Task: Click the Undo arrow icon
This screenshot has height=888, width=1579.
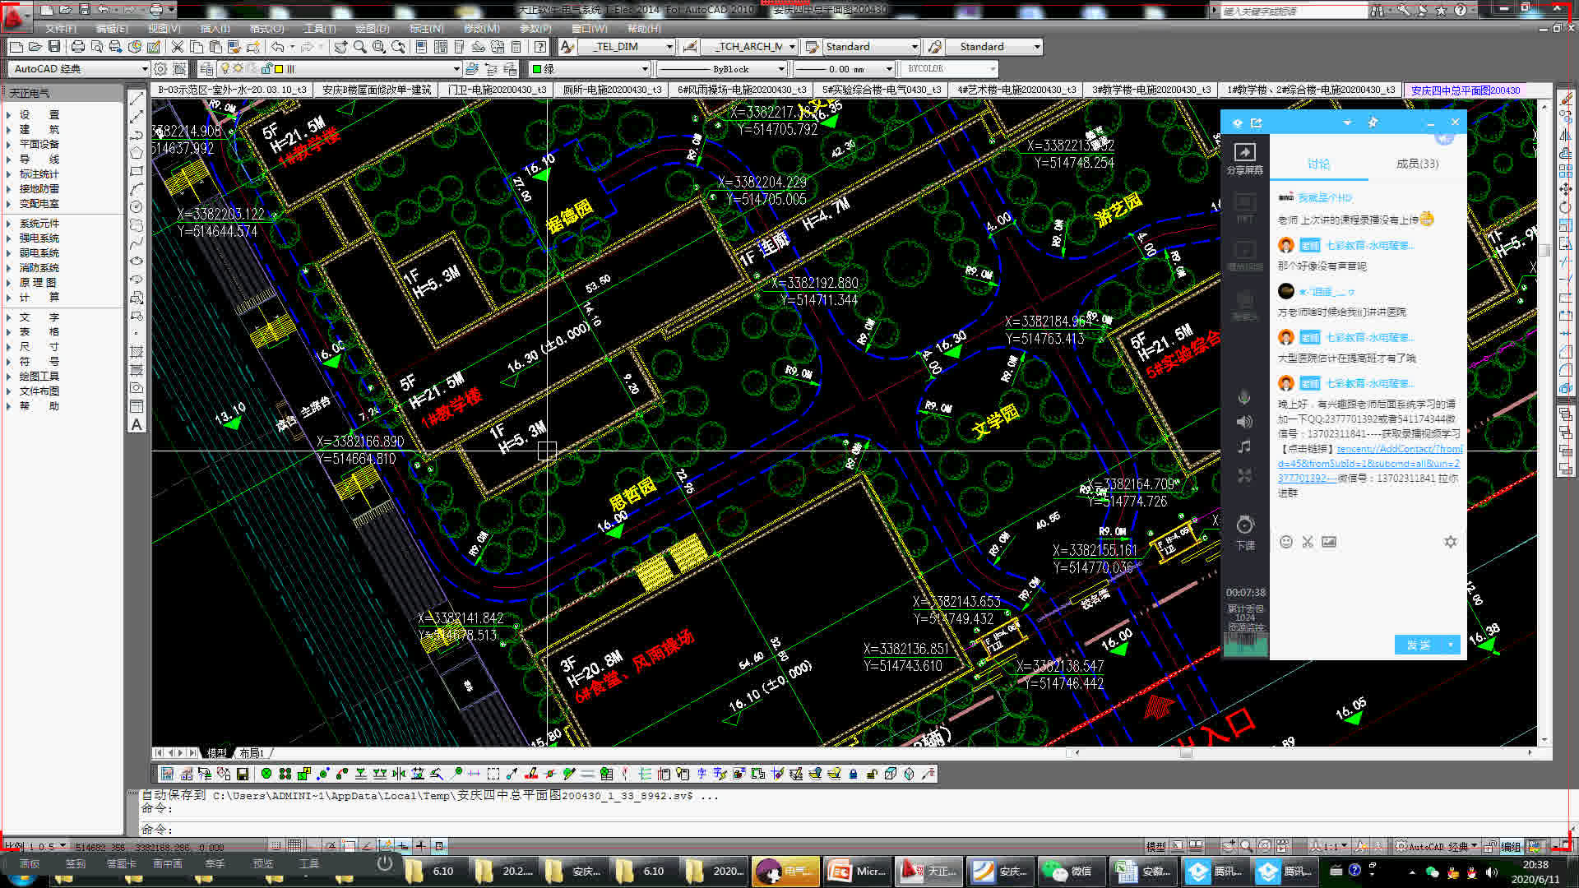Action: [x=277, y=47]
